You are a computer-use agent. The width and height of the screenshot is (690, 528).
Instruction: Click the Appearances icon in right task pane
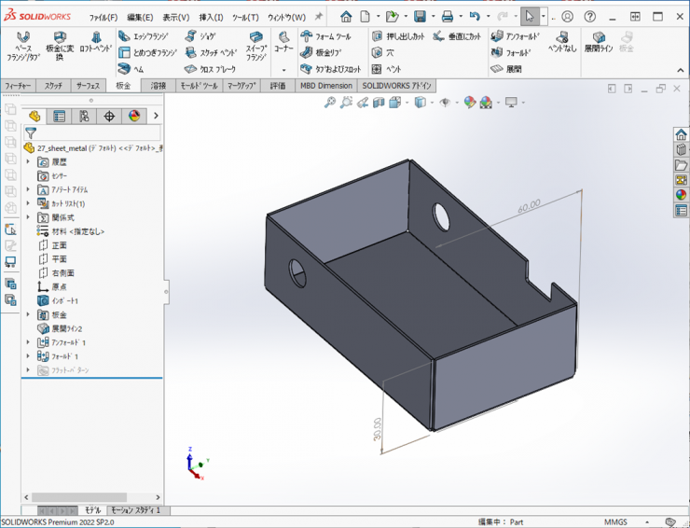(x=681, y=195)
